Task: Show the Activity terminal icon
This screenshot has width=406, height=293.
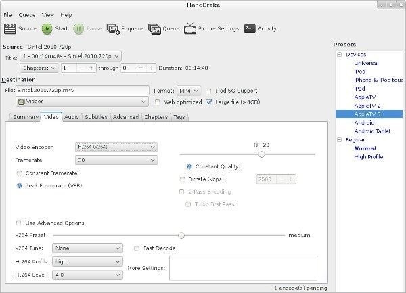Action: click(250, 29)
